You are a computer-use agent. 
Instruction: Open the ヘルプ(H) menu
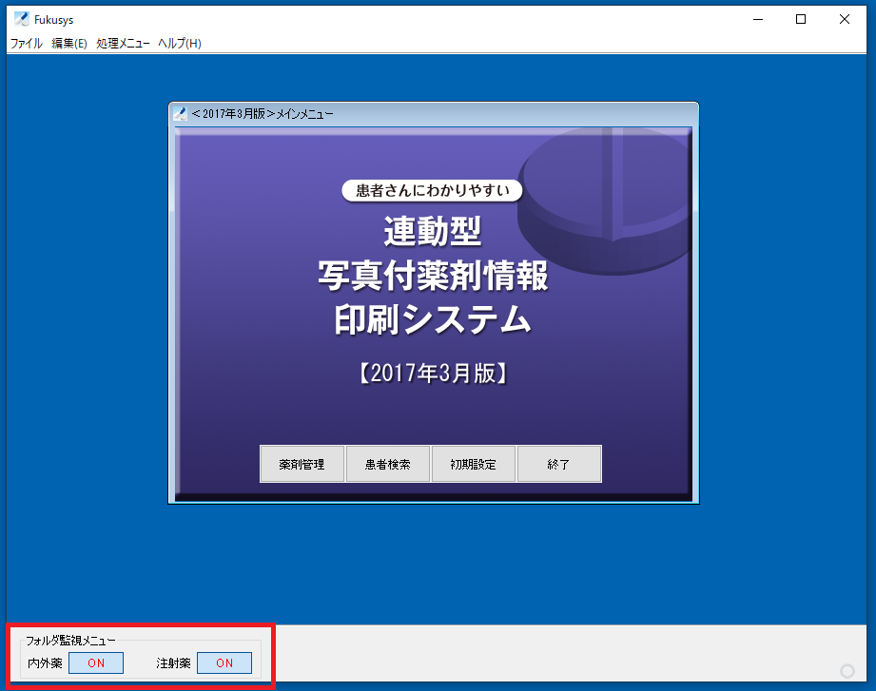coord(180,43)
